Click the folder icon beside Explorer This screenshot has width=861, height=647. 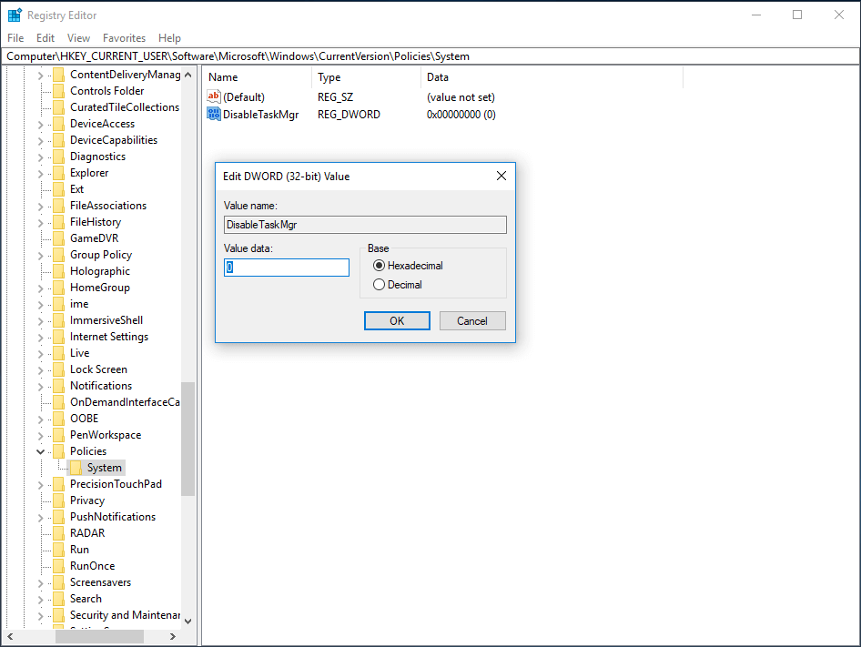point(57,172)
